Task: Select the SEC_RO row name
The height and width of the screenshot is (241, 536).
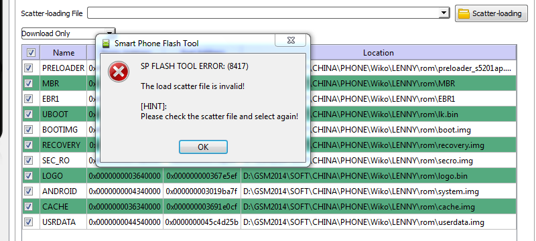Action: pyautogui.click(x=56, y=161)
